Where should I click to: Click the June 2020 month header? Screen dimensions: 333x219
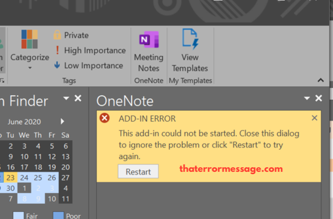pos(24,121)
